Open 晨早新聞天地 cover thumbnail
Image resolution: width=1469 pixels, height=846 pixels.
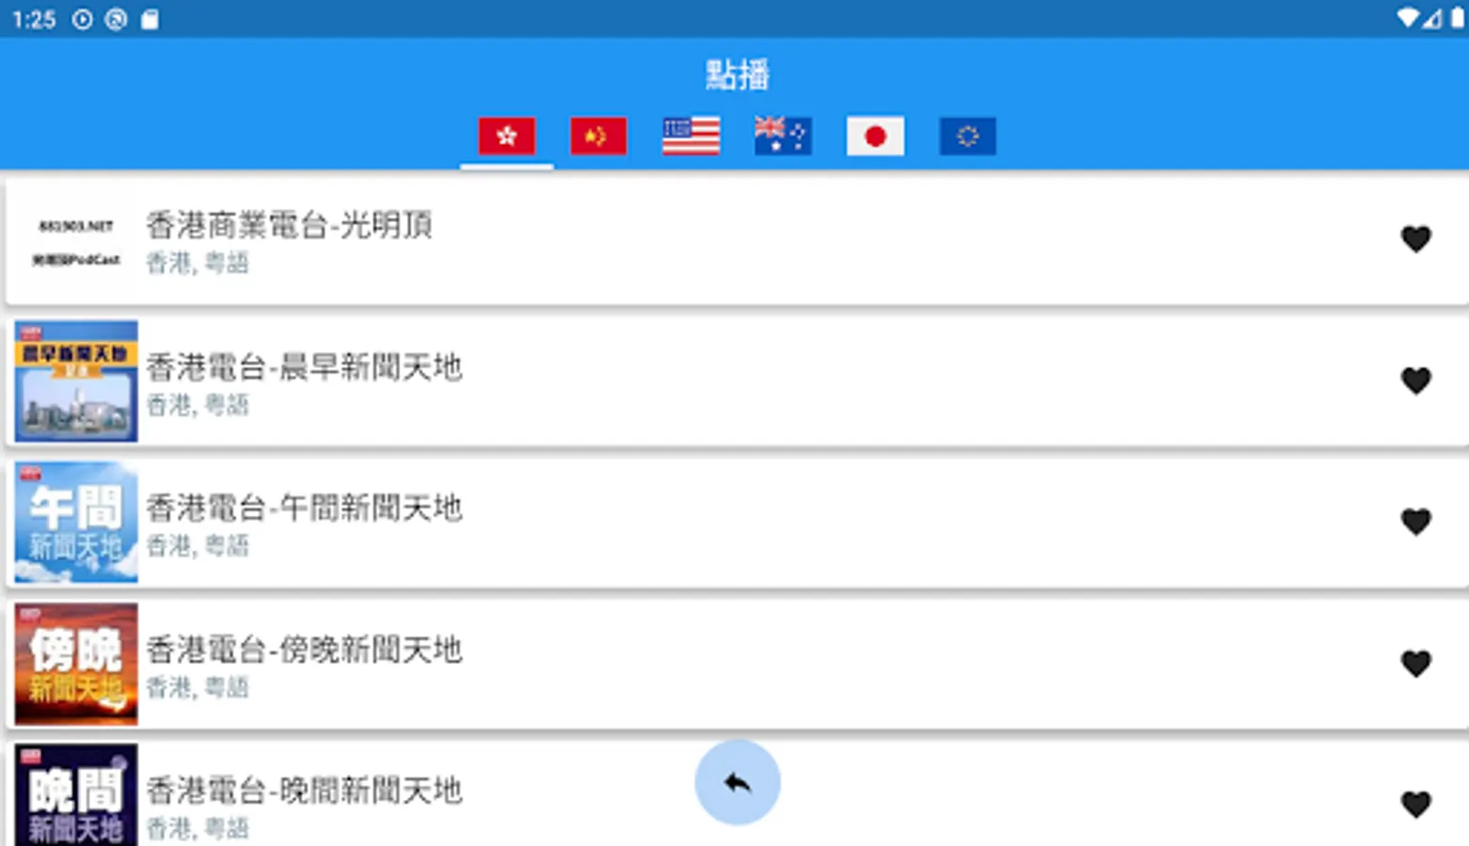point(76,381)
